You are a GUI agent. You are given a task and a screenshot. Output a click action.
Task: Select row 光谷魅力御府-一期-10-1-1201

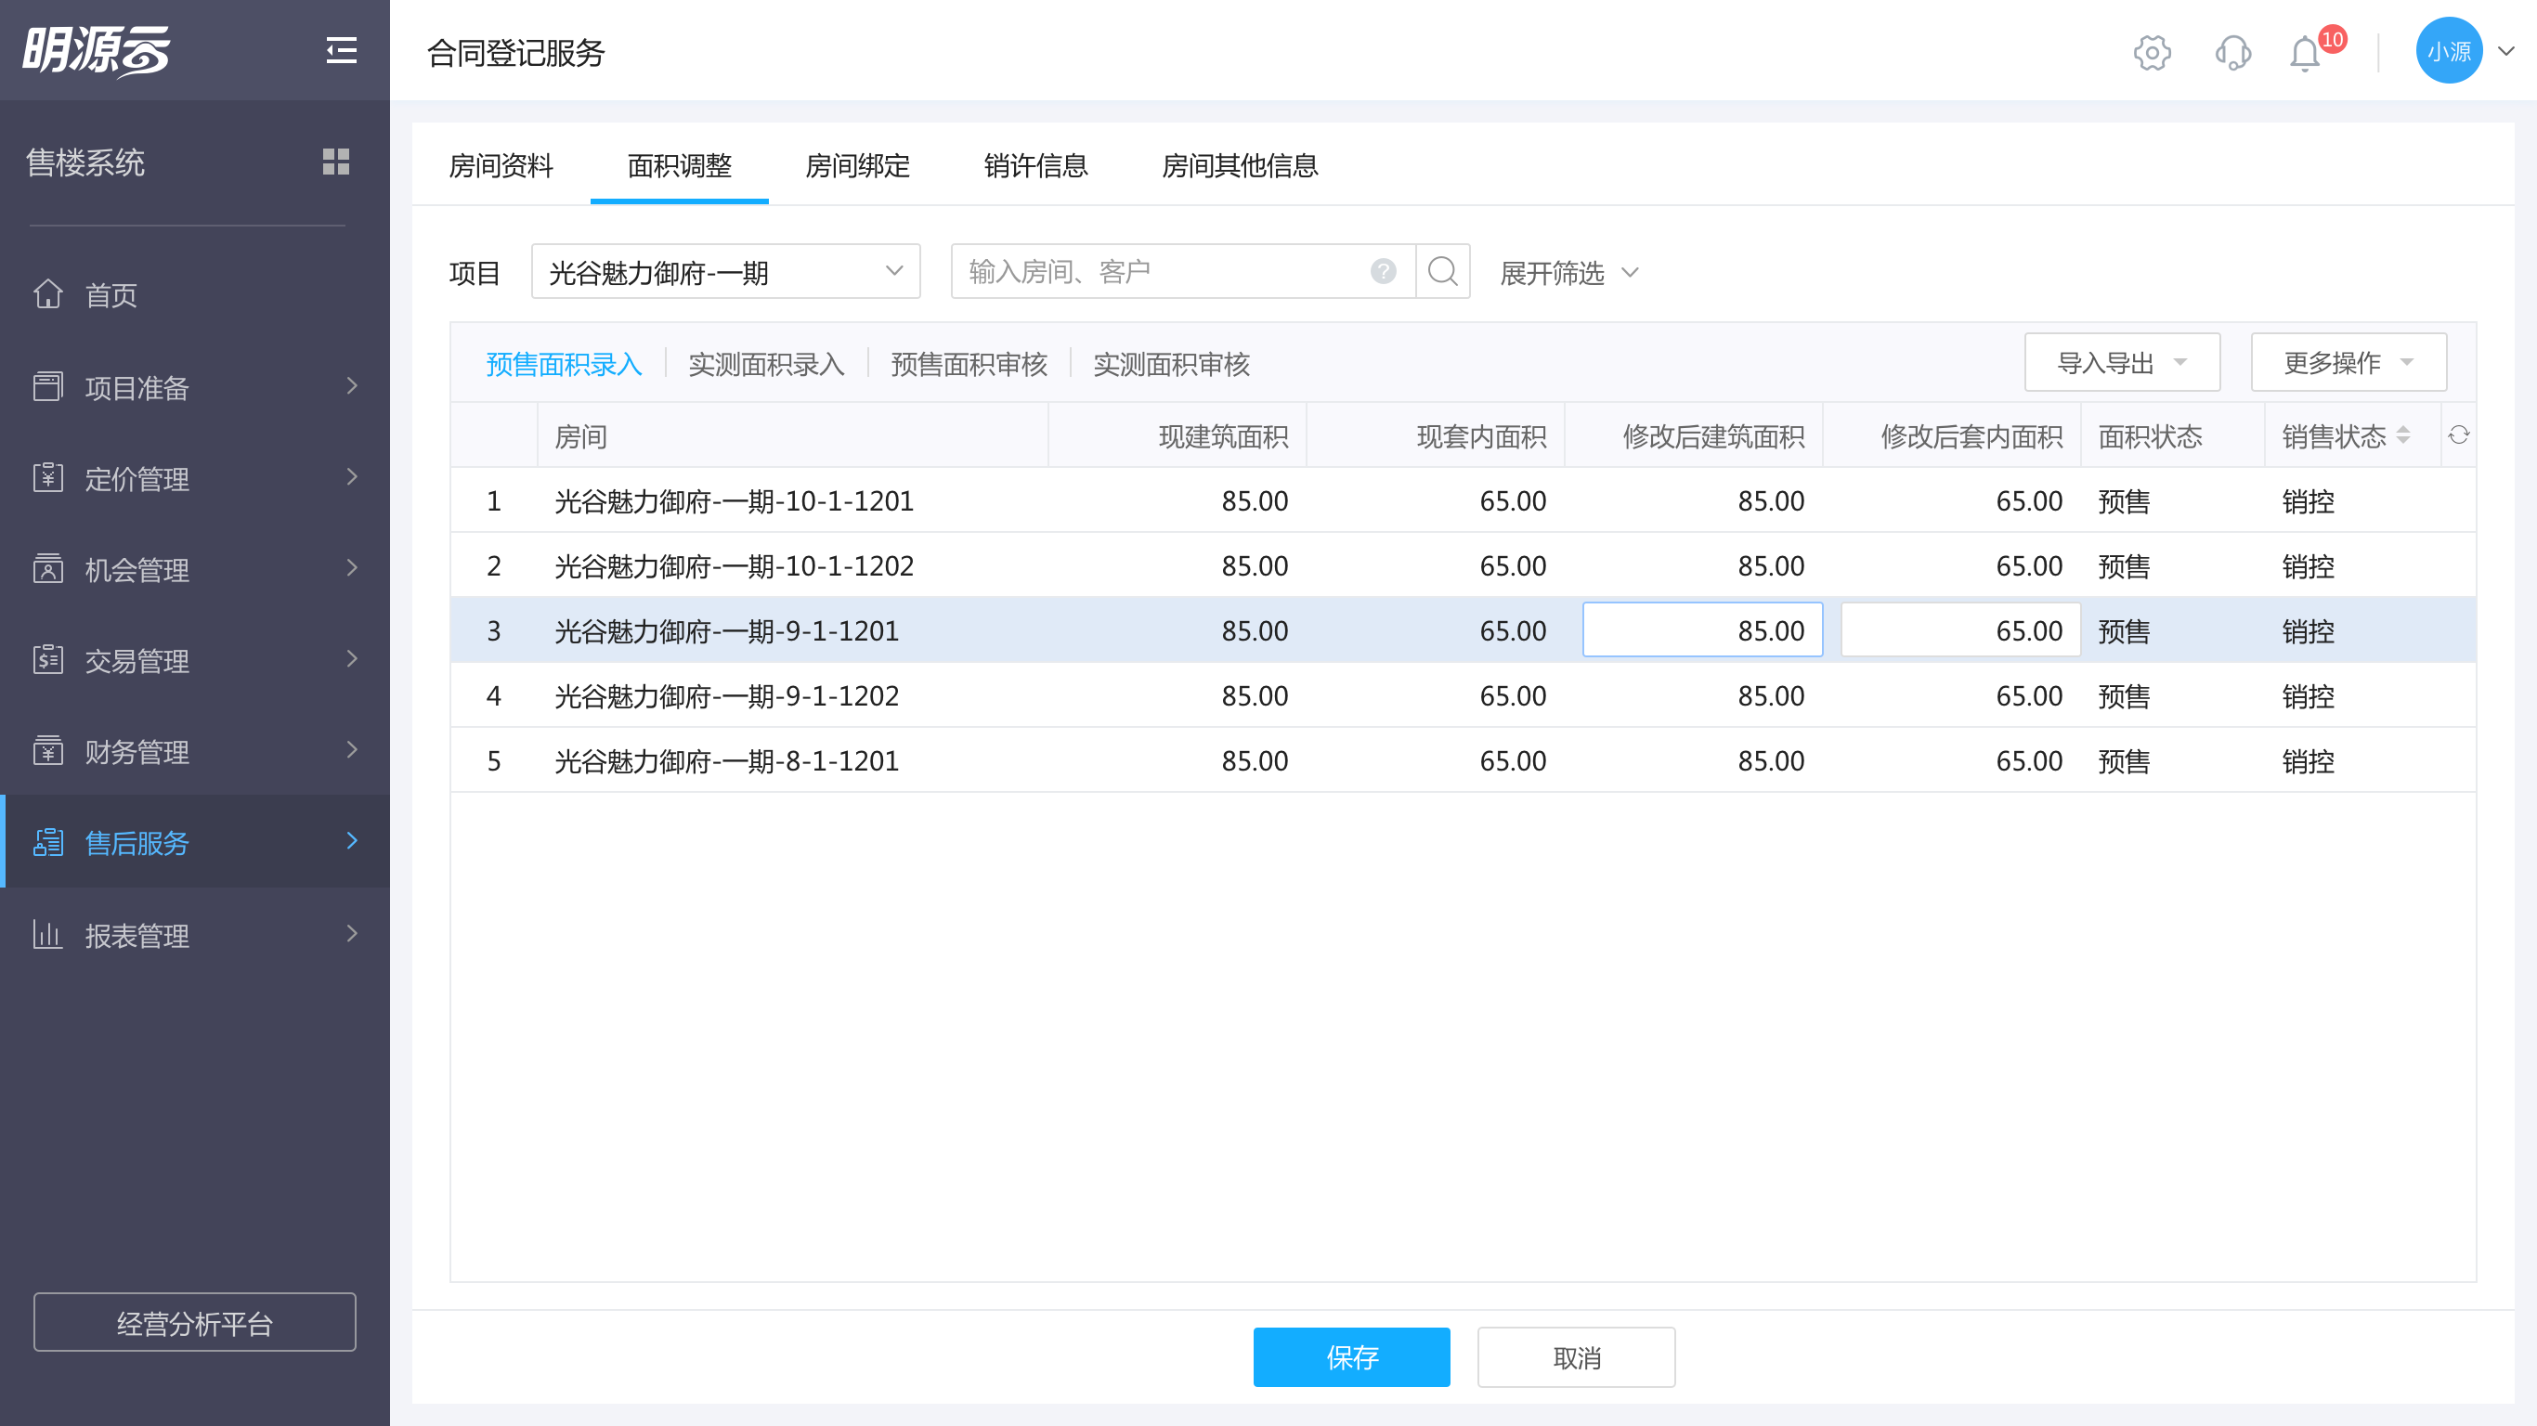1464,500
